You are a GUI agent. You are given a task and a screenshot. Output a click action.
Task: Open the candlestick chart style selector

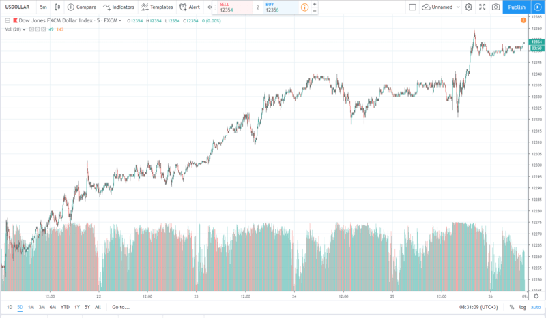[x=57, y=7]
